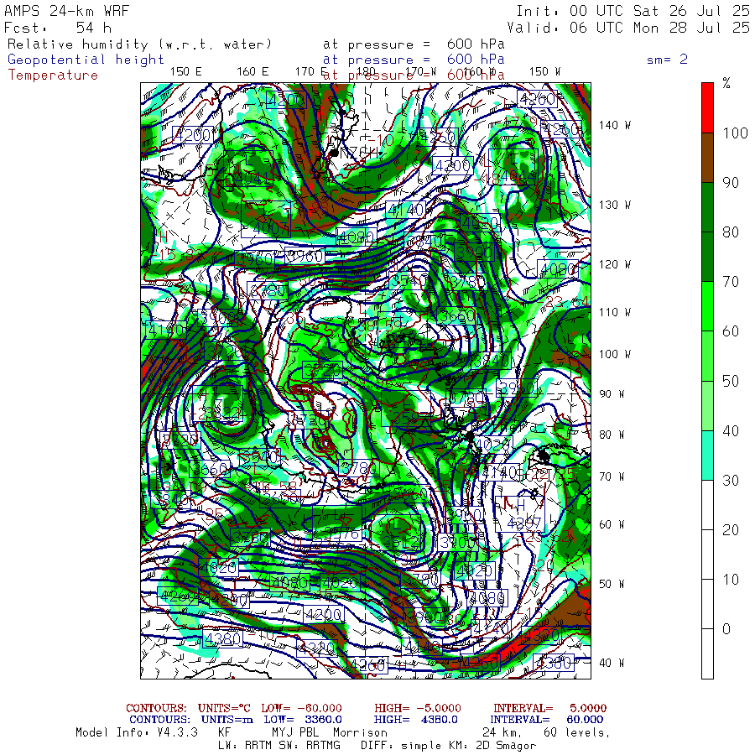Click the colorbar tick label '30'
This screenshot has width=755, height=755.
[731, 480]
